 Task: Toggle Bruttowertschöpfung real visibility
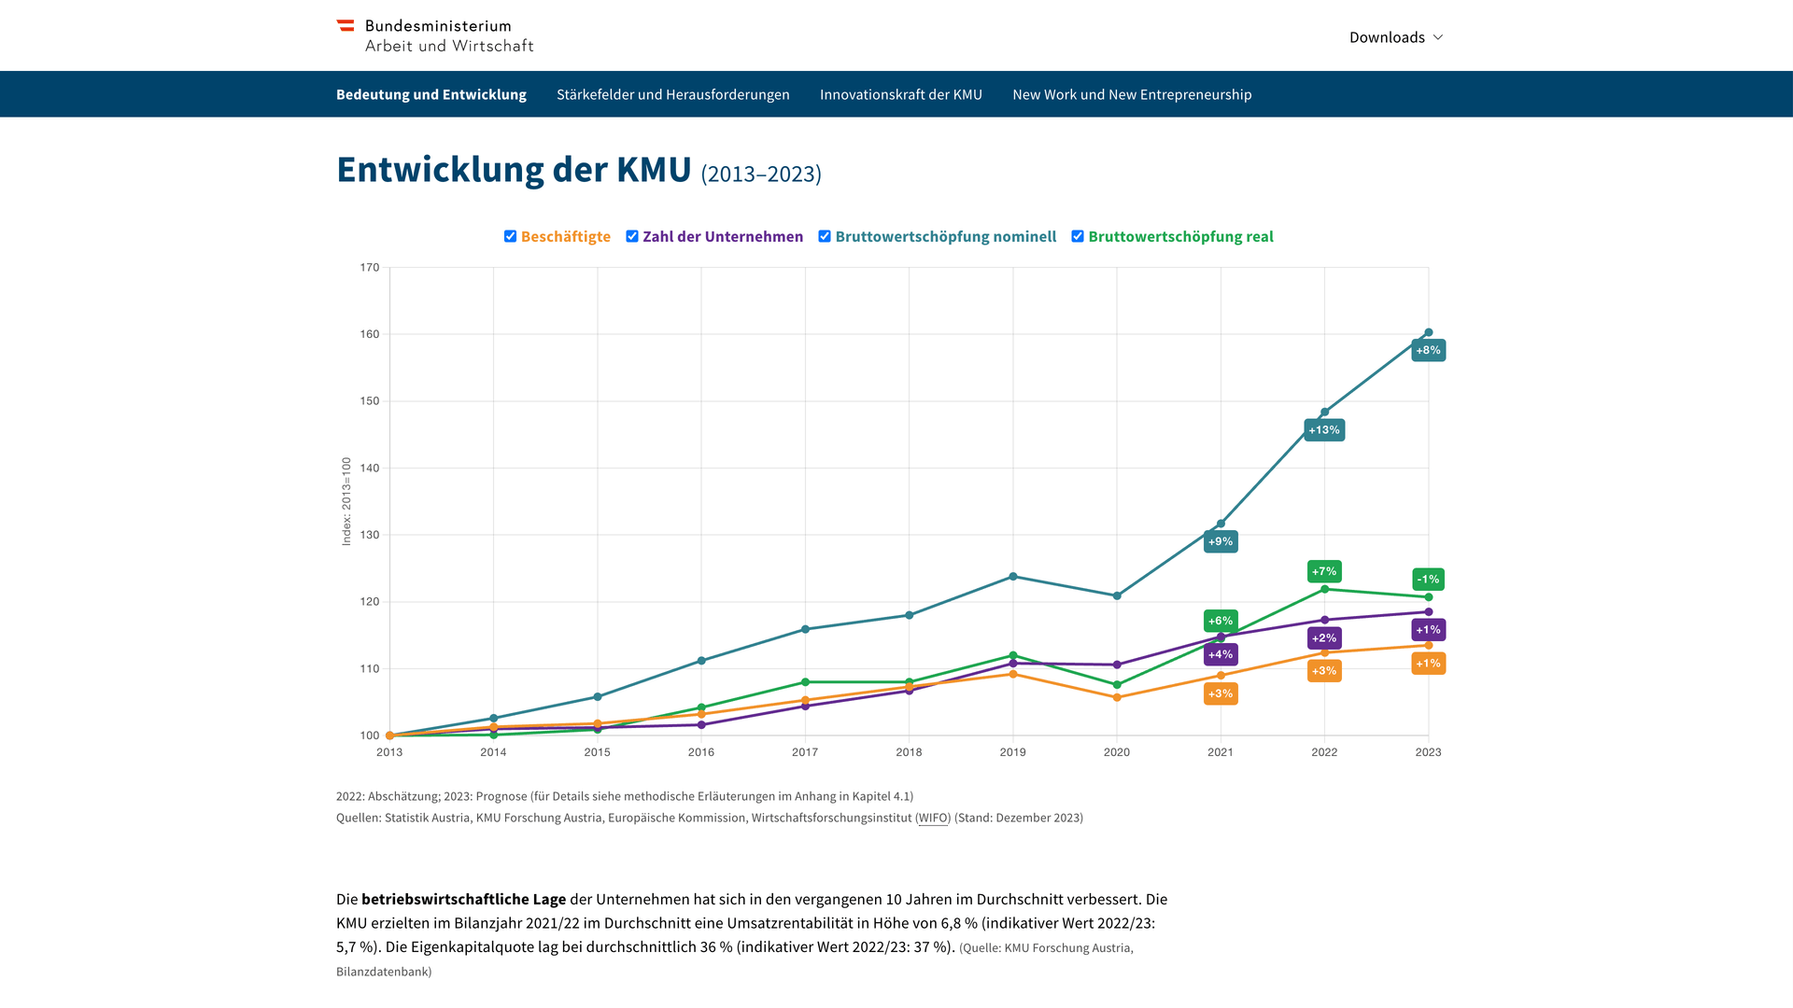[x=1077, y=236]
